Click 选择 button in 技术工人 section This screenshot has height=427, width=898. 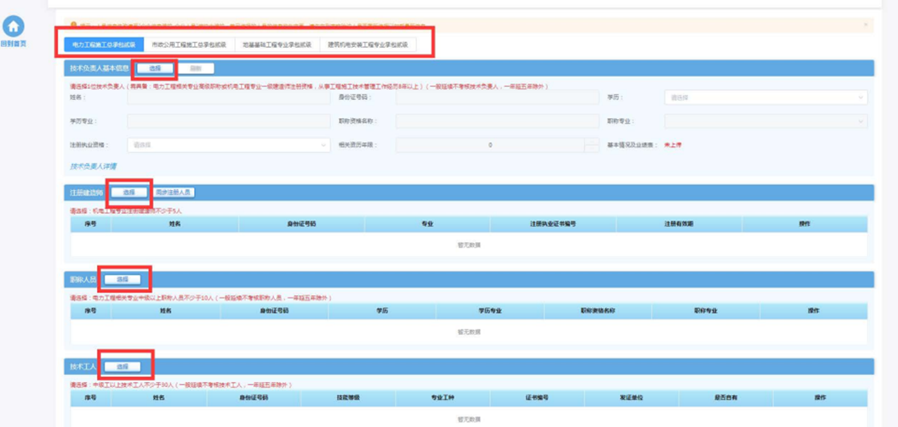click(122, 367)
